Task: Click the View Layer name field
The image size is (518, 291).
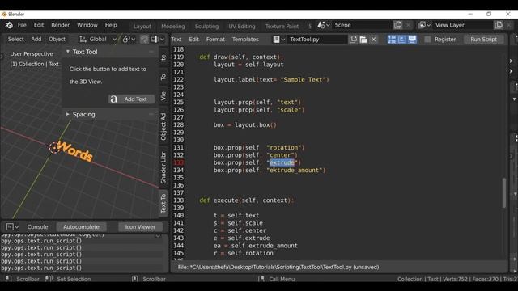Action: (x=462, y=25)
